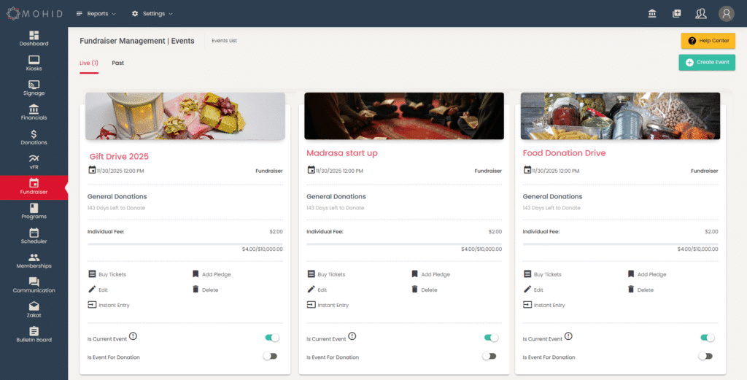Image resolution: width=747 pixels, height=380 pixels.
Task: Enable Is Event For Donation on Madrasa start up
Action: pos(489,356)
